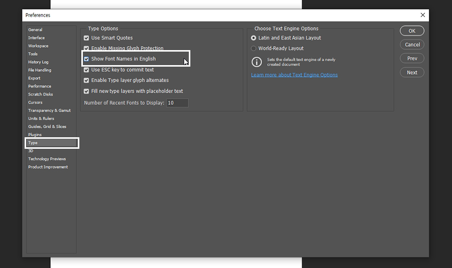
Task: Open the Scratch Disks preferences category
Action: click(x=40, y=94)
